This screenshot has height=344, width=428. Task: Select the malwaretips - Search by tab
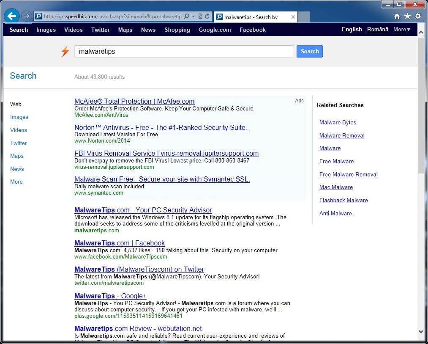click(x=255, y=17)
